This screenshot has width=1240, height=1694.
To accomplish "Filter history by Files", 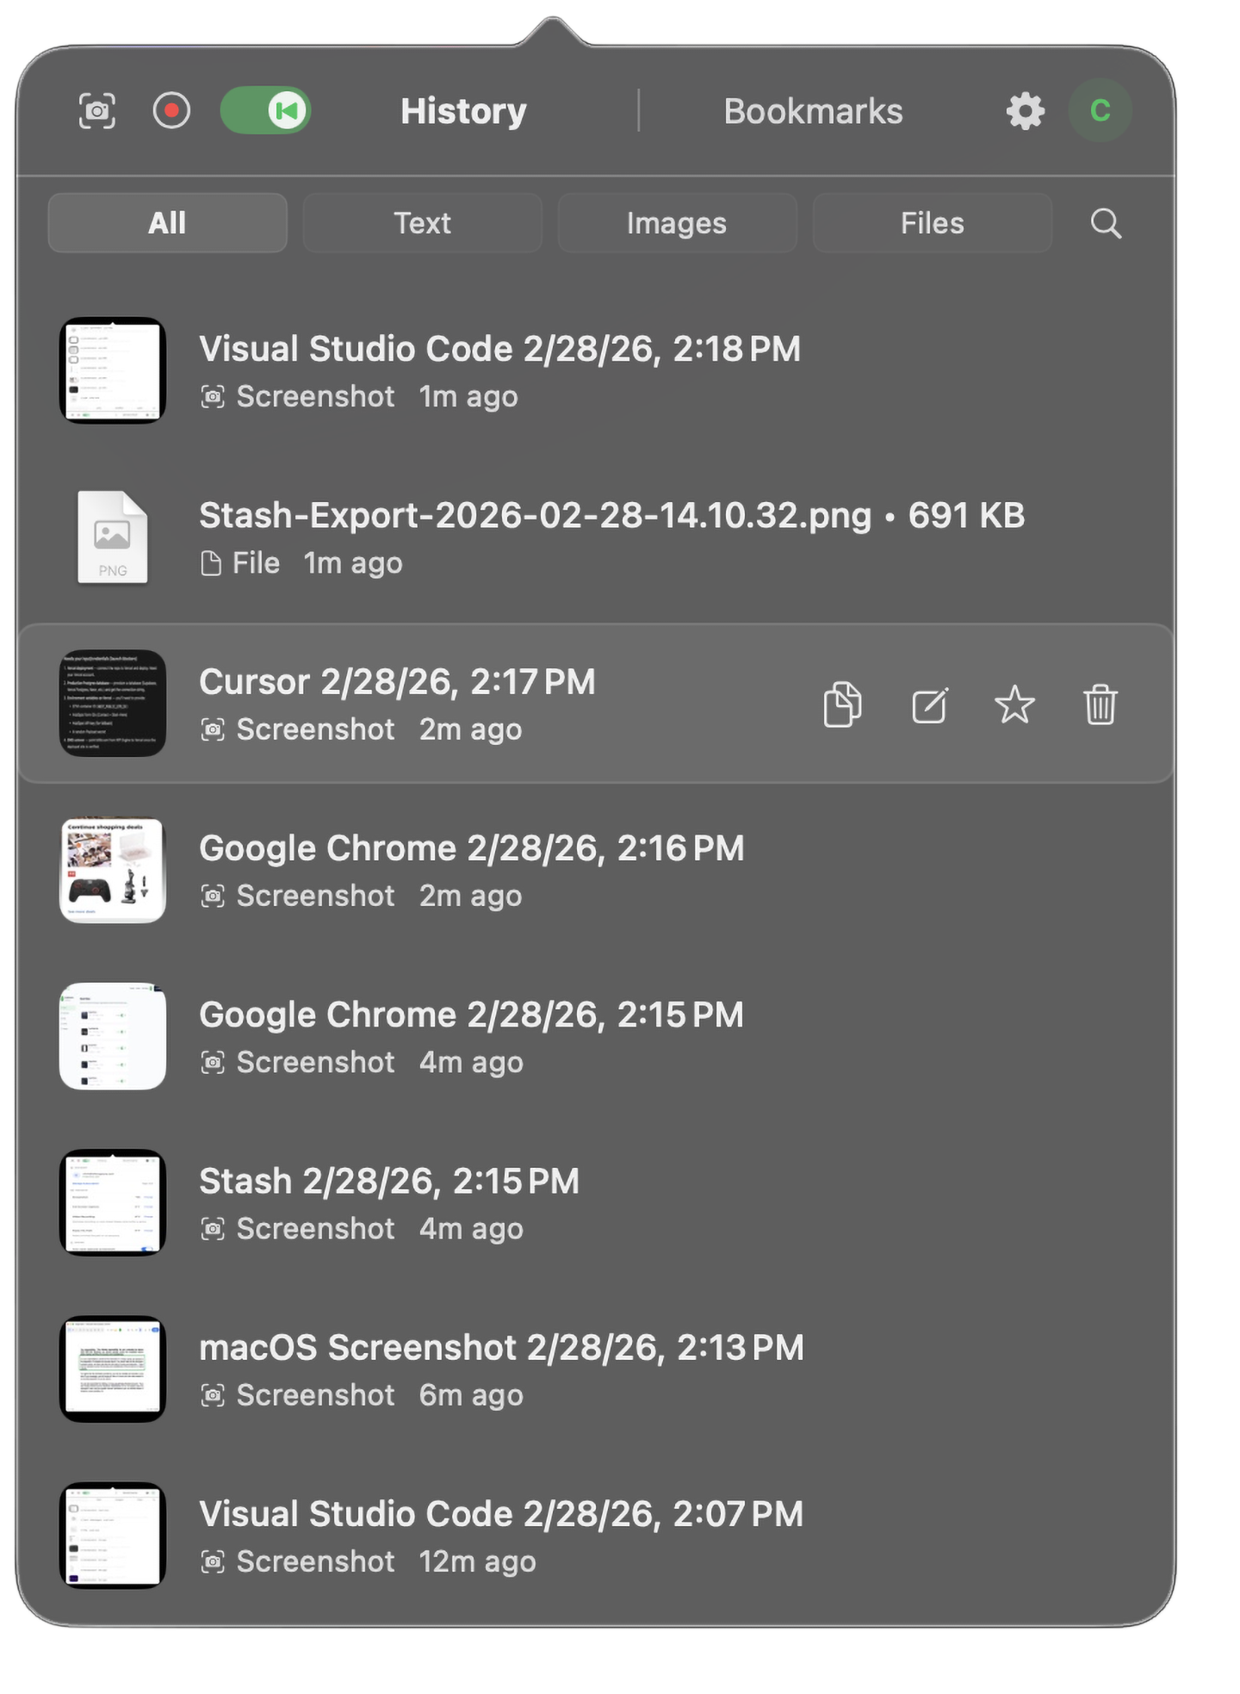I will (932, 223).
